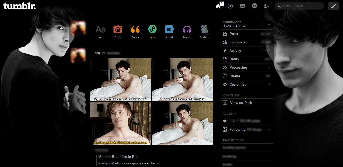Create a new Video post

(x=204, y=32)
